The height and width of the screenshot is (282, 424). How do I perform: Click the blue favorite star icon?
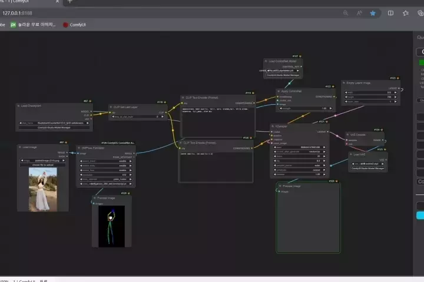[373, 13]
